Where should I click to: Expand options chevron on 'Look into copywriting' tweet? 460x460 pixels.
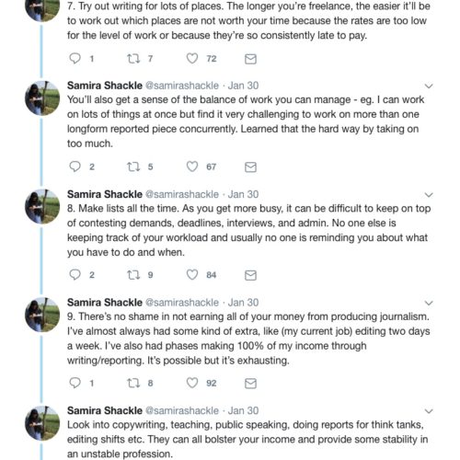429,411
